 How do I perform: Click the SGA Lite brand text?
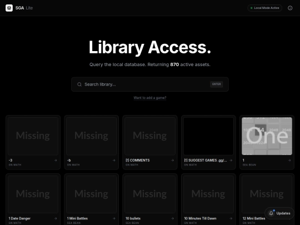[24, 8]
